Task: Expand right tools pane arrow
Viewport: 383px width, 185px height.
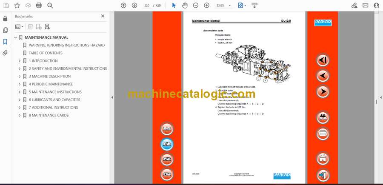Action: 380,97
